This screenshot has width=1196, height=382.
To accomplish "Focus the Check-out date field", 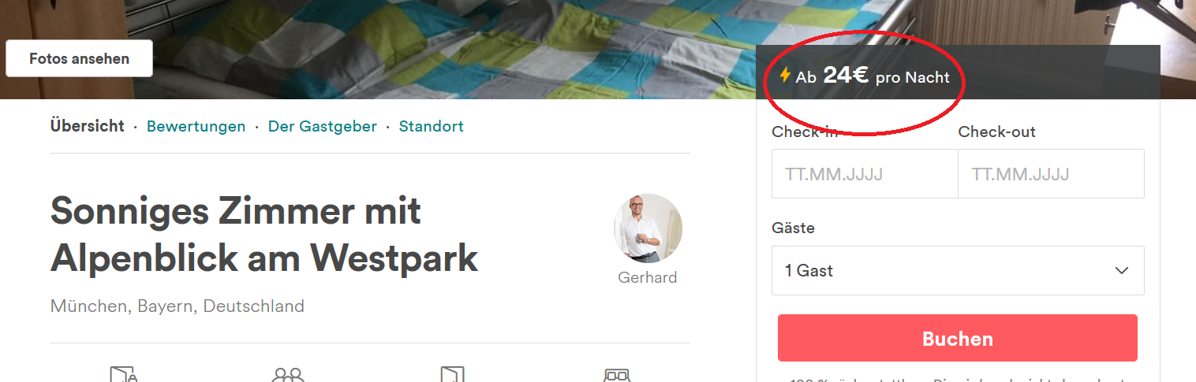I will pyautogui.click(x=1050, y=174).
